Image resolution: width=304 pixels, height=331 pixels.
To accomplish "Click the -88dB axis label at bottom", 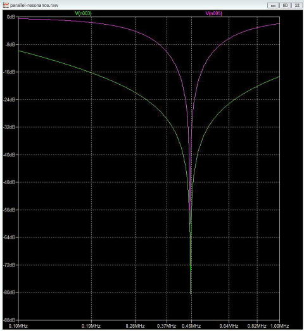I will pyautogui.click(x=9, y=320).
